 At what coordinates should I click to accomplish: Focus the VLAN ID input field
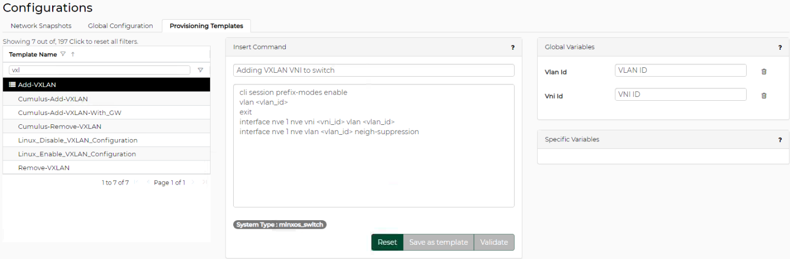pos(680,70)
